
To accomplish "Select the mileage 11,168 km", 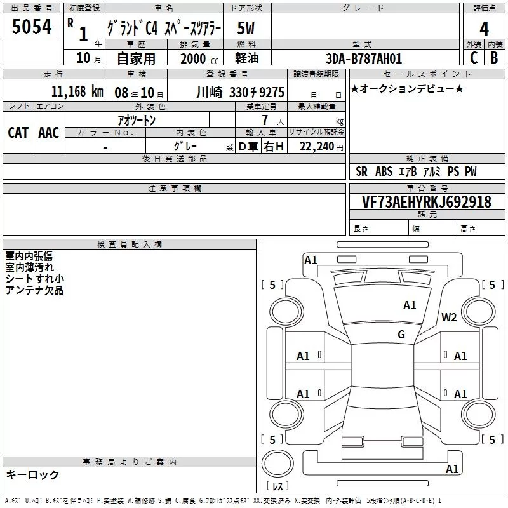I will tap(77, 91).
